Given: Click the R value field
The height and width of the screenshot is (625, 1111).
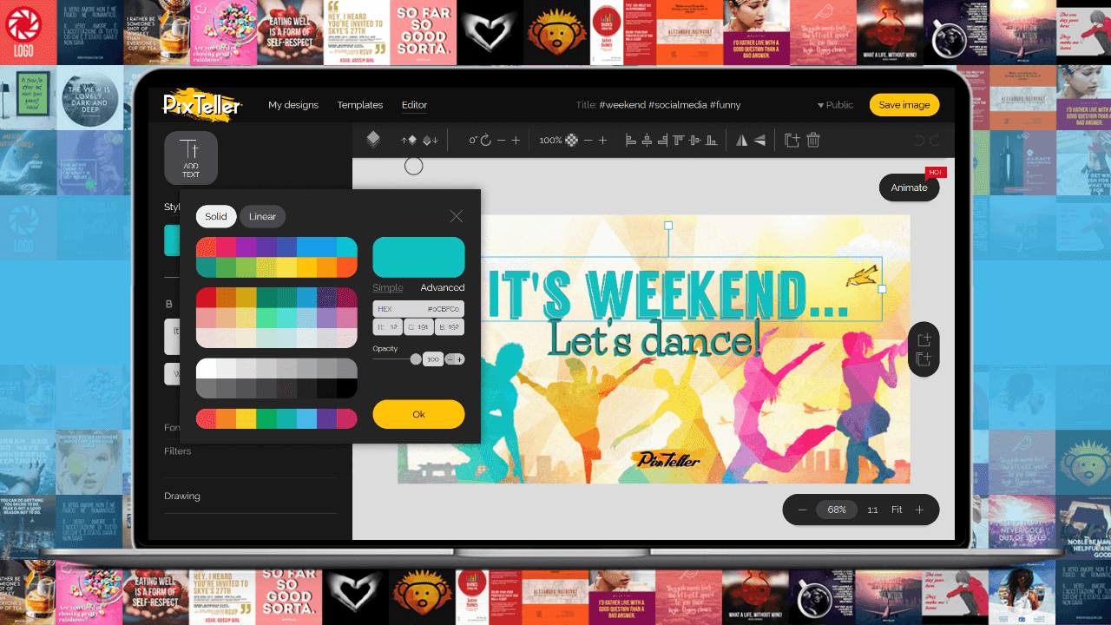Looking at the screenshot, I should pyautogui.click(x=387, y=327).
